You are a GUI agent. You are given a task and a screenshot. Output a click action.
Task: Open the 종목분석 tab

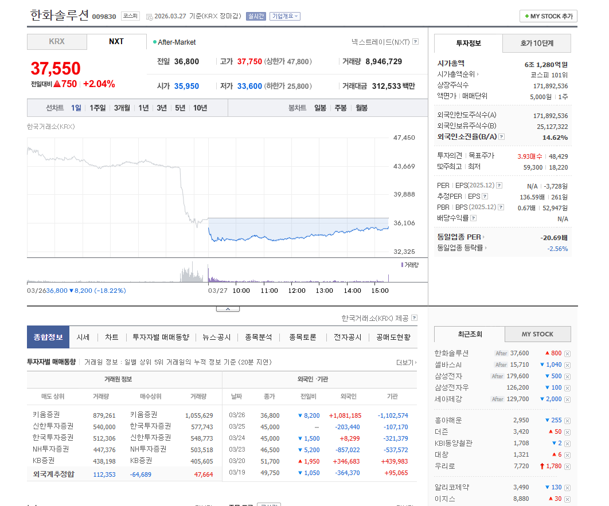click(258, 337)
